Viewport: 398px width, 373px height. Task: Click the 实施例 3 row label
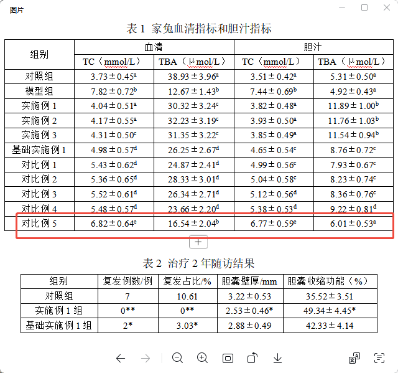pyautogui.click(x=39, y=135)
